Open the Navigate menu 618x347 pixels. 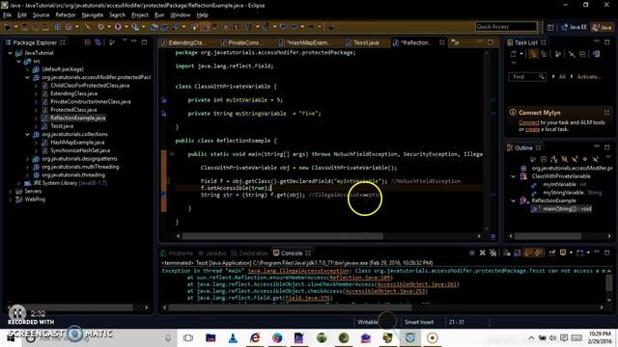[x=93, y=15]
